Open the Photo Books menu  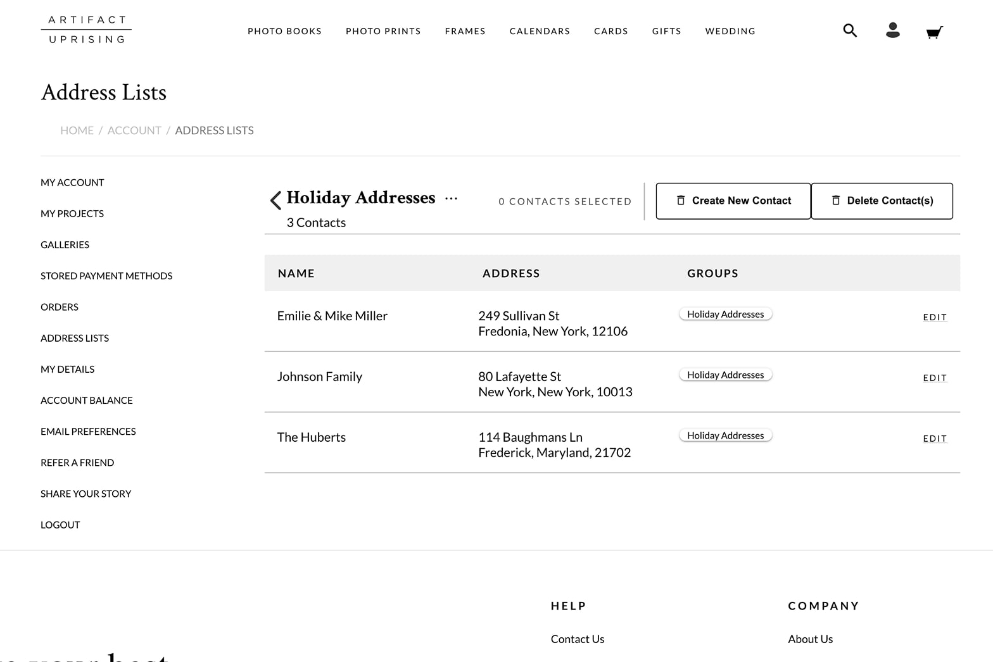[284, 31]
